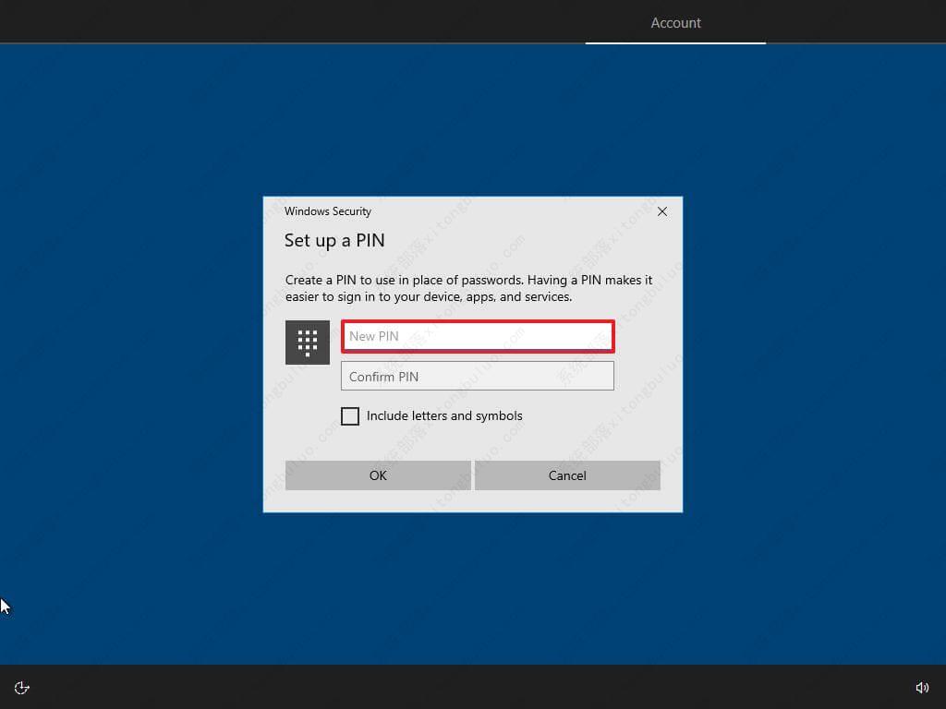Select Account in the top navigation bar

[x=675, y=22]
